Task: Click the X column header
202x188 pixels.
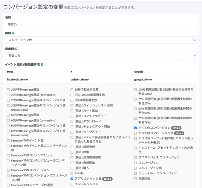Action: tap(71, 72)
